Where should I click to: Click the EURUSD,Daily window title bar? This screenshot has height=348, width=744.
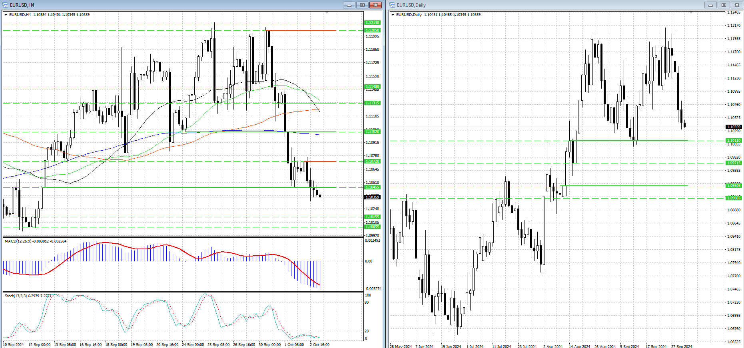tap(540, 5)
